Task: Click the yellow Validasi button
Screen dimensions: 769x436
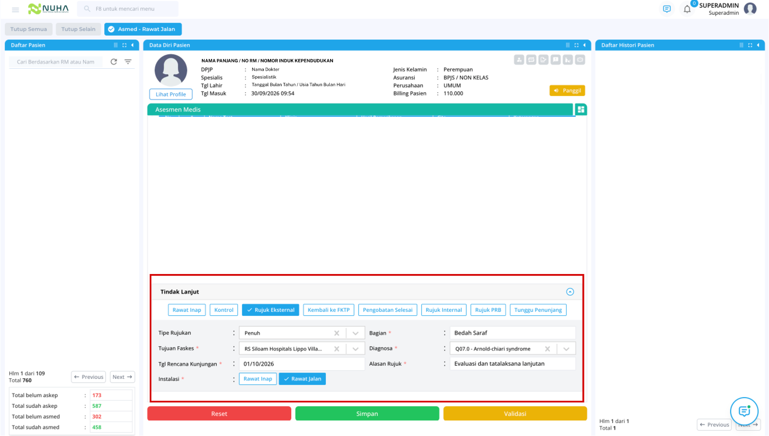Action: click(x=515, y=414)
